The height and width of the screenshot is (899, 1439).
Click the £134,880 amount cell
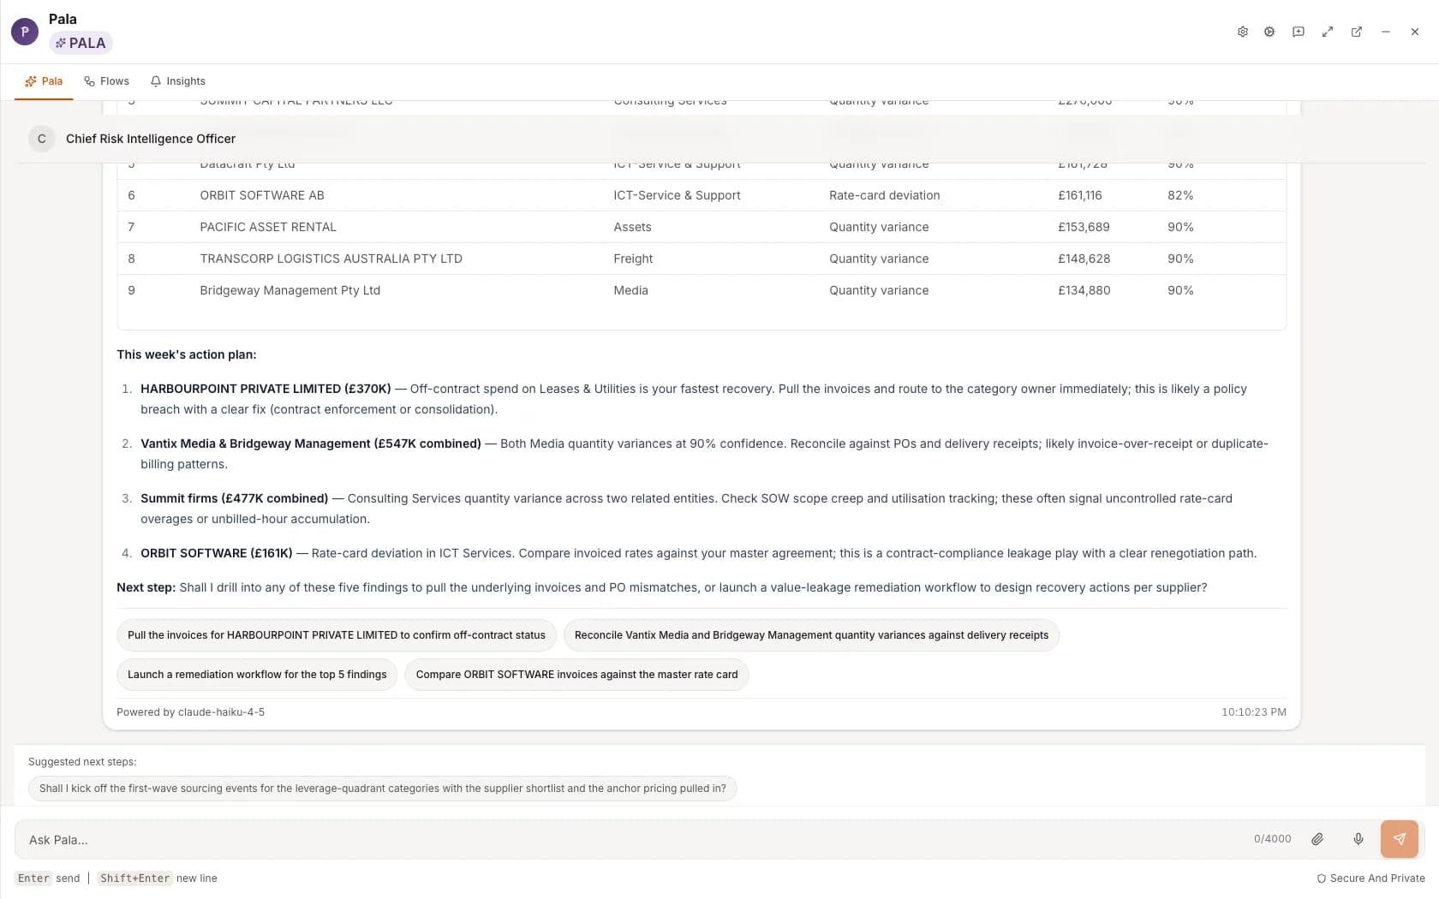coord(1084,290)
